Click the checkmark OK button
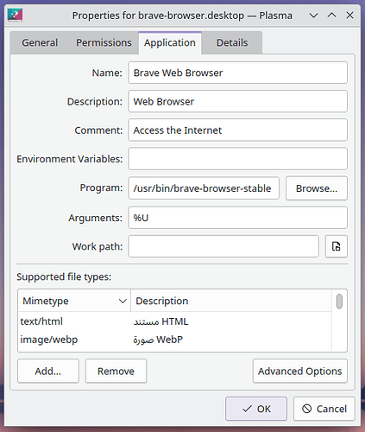This screenshot has height=432, width=365. point(256,409)
